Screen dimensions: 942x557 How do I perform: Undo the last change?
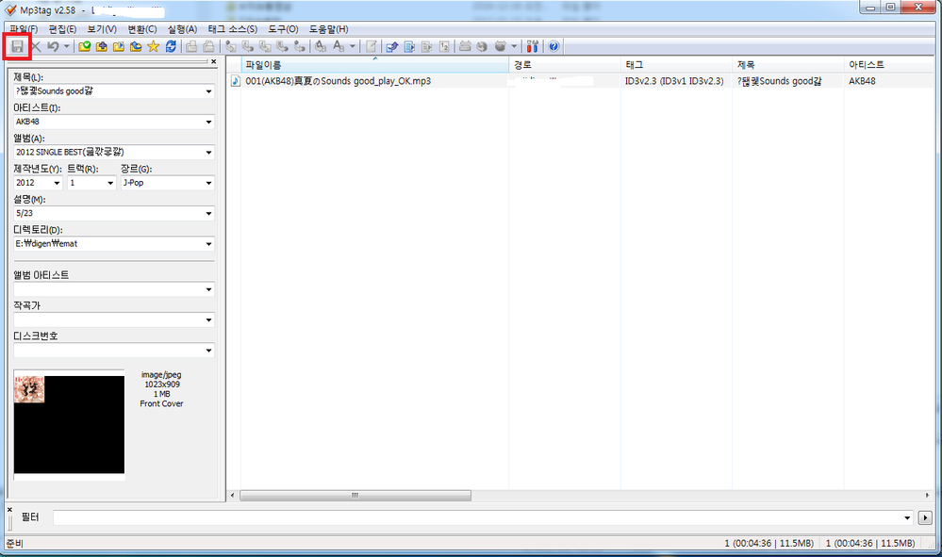pos(53,46)
